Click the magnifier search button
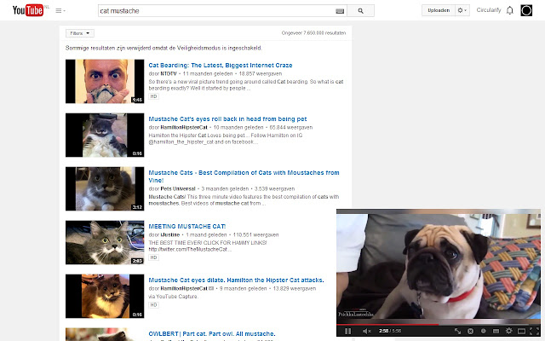The image size is (545, 341). pyautogui.click(x=361, y=11)
